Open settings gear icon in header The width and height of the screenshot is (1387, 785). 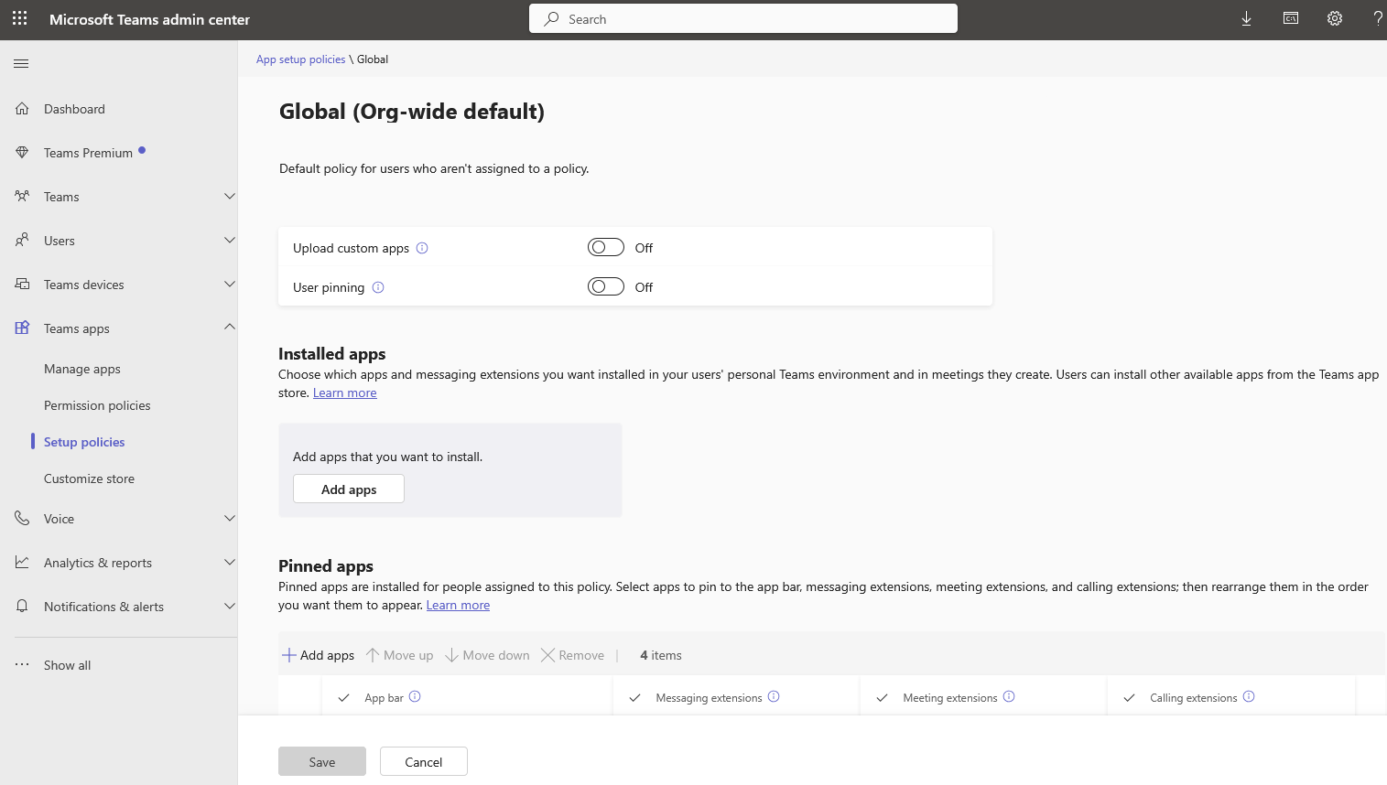pos(1335,18)
